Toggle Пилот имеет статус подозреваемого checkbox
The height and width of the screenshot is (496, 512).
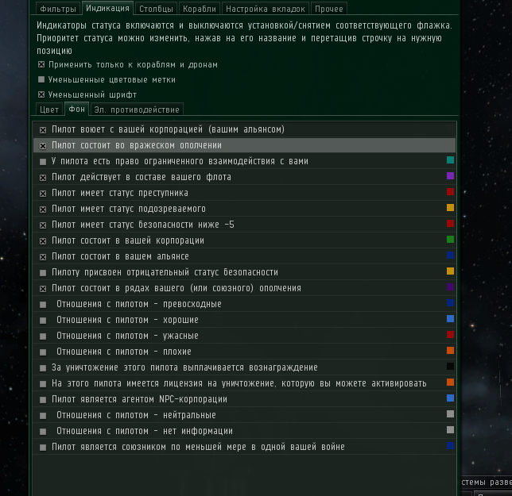click(x=43, y=210)
